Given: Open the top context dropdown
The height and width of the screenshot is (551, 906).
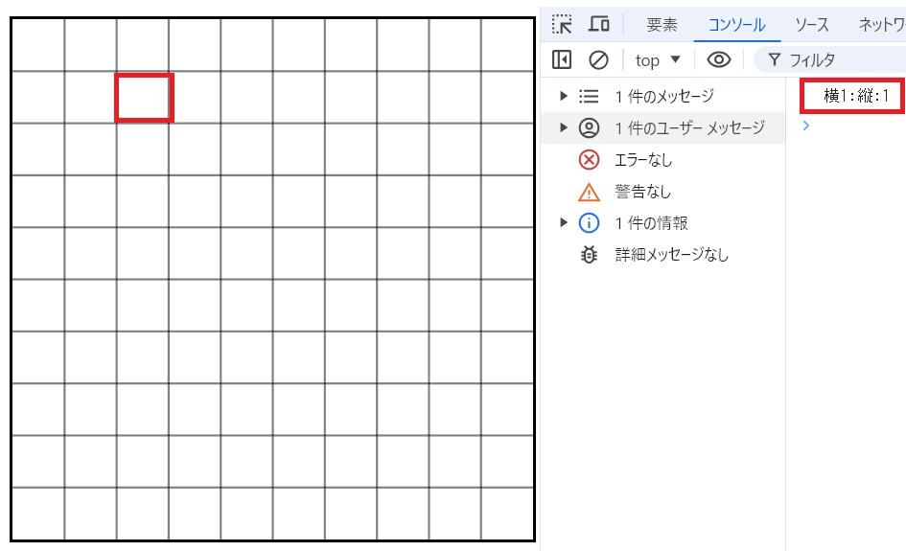Looking at the screenshot, I should [658, 60].
